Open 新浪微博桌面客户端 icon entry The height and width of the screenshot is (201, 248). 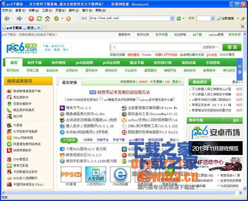click(x=24, y=91)
